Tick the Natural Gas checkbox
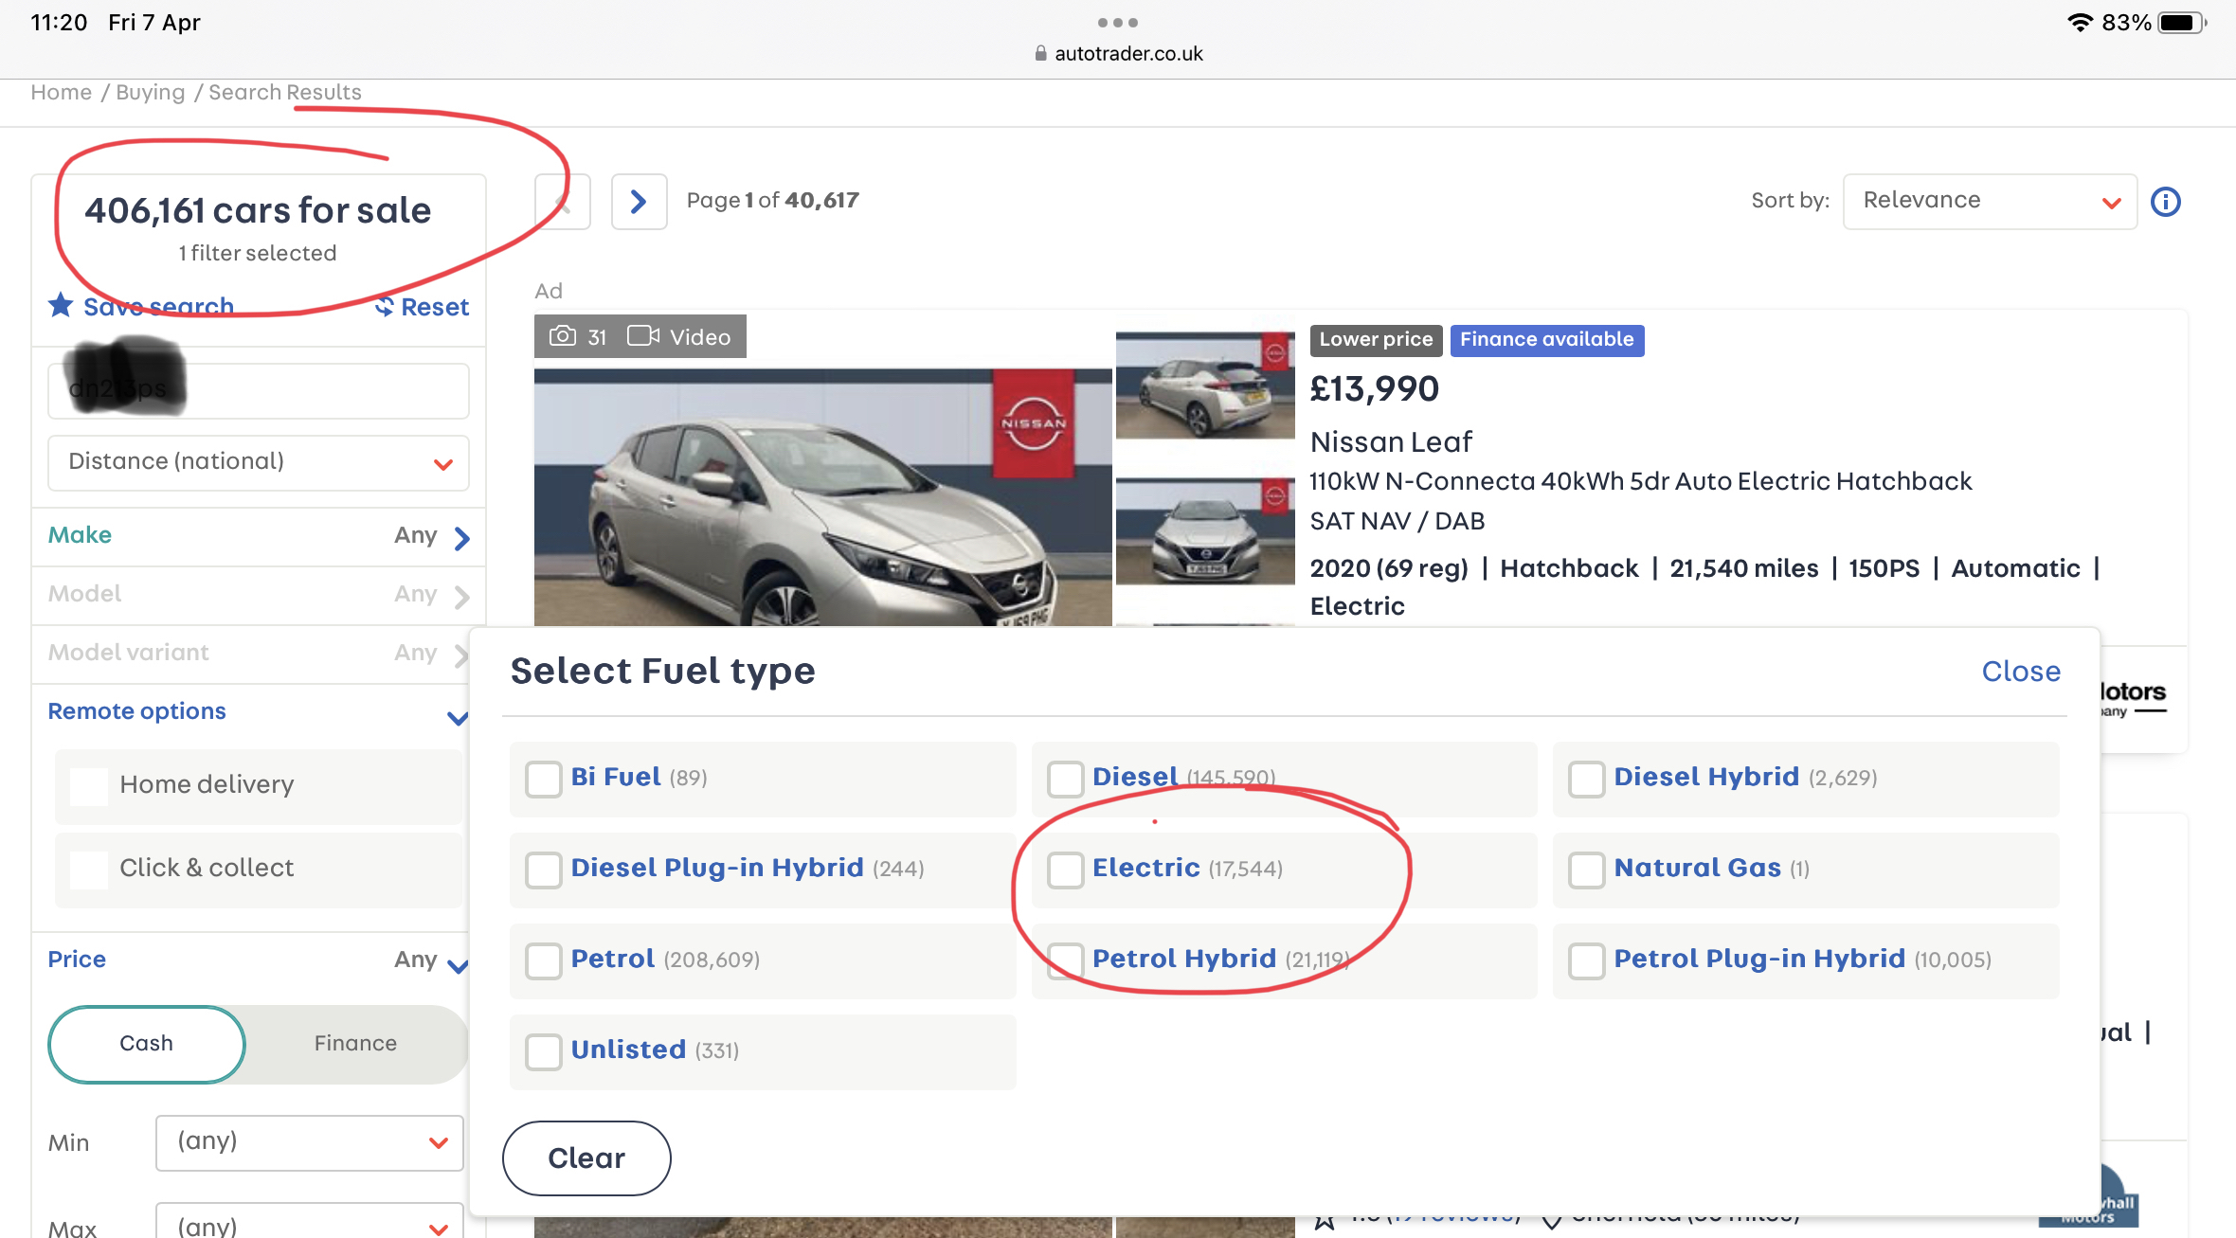 pyautogui.click(x=1587, y=870)
